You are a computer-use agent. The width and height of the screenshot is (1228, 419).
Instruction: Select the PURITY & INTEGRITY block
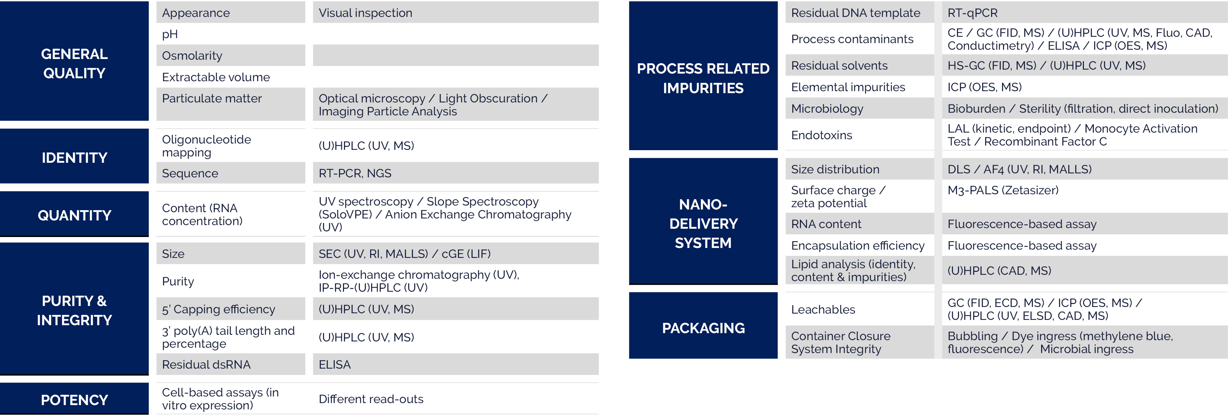[74, 309]
